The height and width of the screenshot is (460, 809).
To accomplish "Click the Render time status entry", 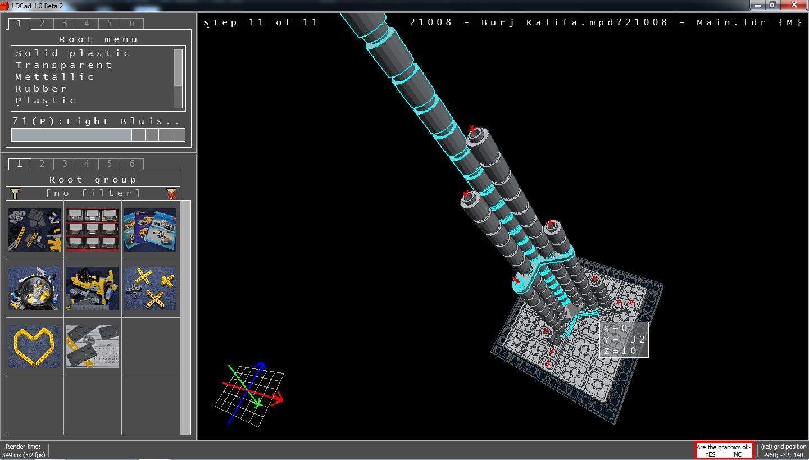I will coord(23,451).
